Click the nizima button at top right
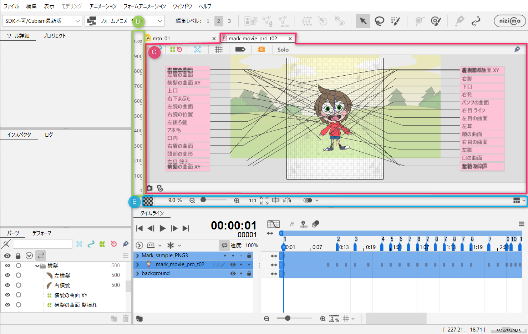Image resolution: width=528 pixels, height=334 pixels. click(x=509, y=21)
